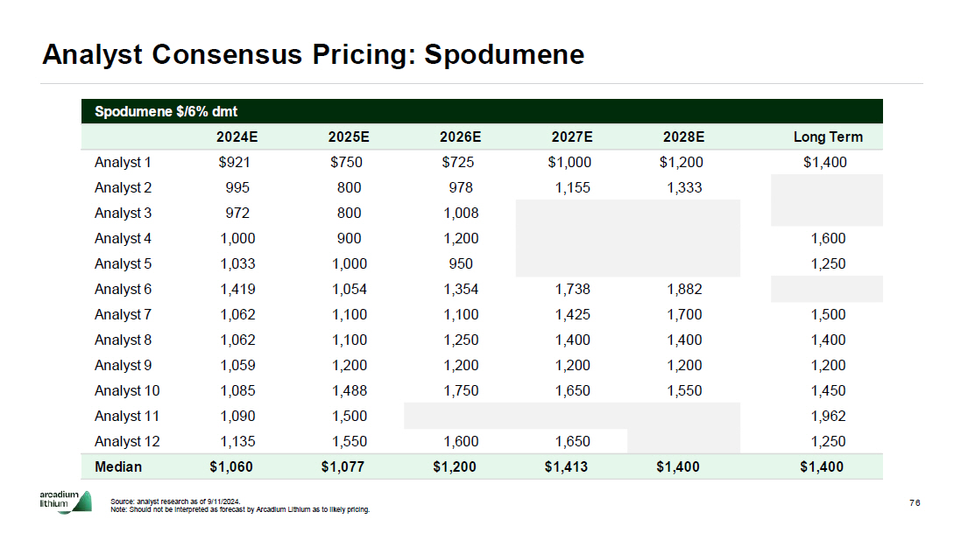Click the Median 2025E value $1,077

pyautogui.click(x=343, y=466)
